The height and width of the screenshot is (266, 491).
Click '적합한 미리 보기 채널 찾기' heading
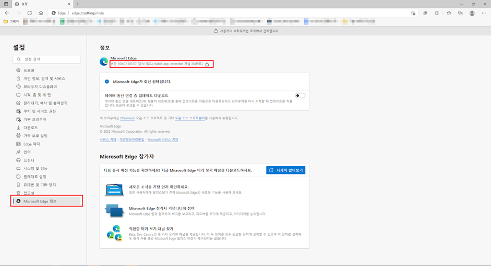pyautogui.click(x=151, y=229)
